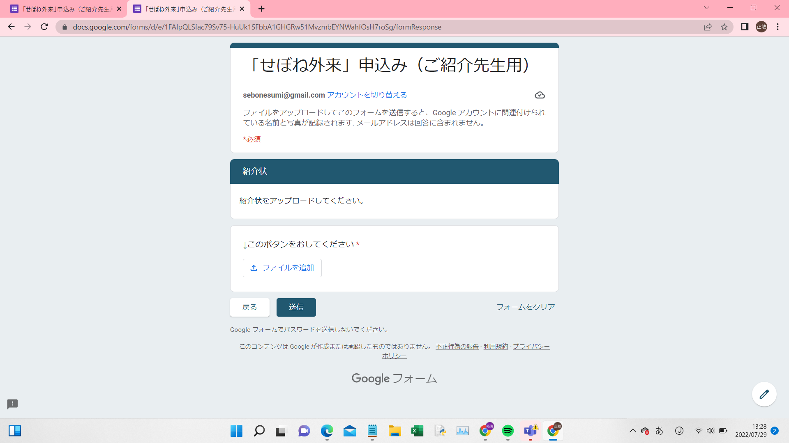Click the 戻る button
The width and height of the screenshot is (789, 443).
250,307
